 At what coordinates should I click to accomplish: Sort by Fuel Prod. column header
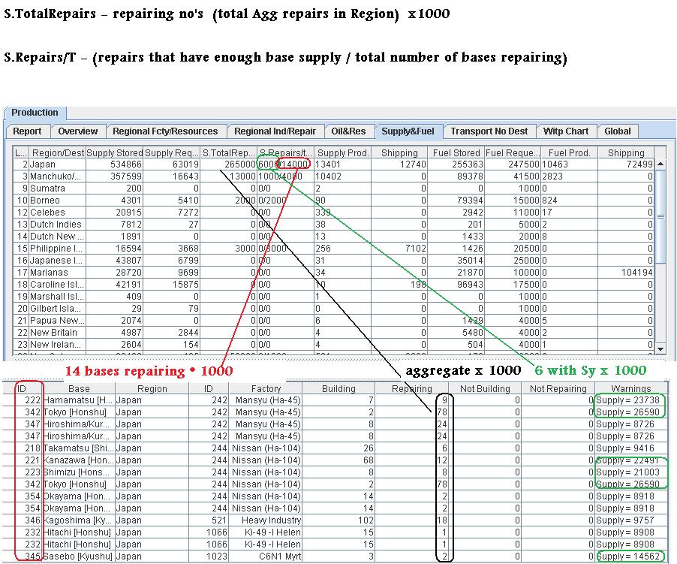tap(569, 153)
